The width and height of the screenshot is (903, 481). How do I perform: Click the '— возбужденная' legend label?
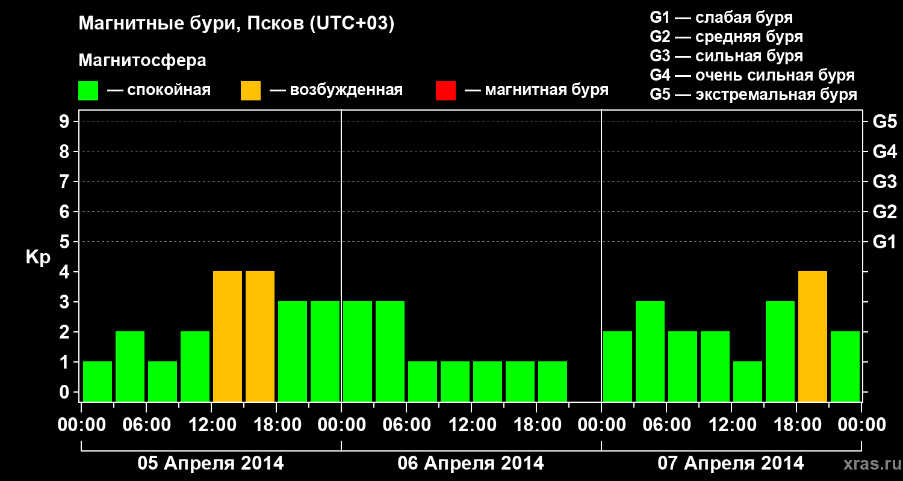pos(336,90)
